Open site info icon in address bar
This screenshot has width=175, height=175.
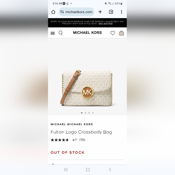click(x=62, y=12)
